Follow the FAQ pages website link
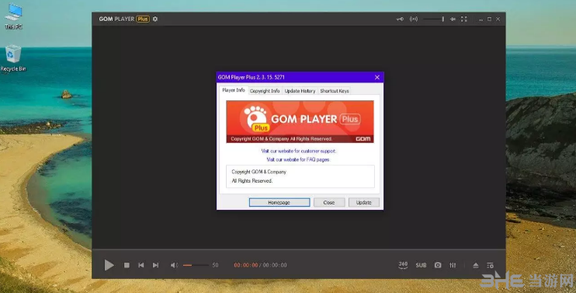This screenshot has width=576, height=293. tap(298, 159)
